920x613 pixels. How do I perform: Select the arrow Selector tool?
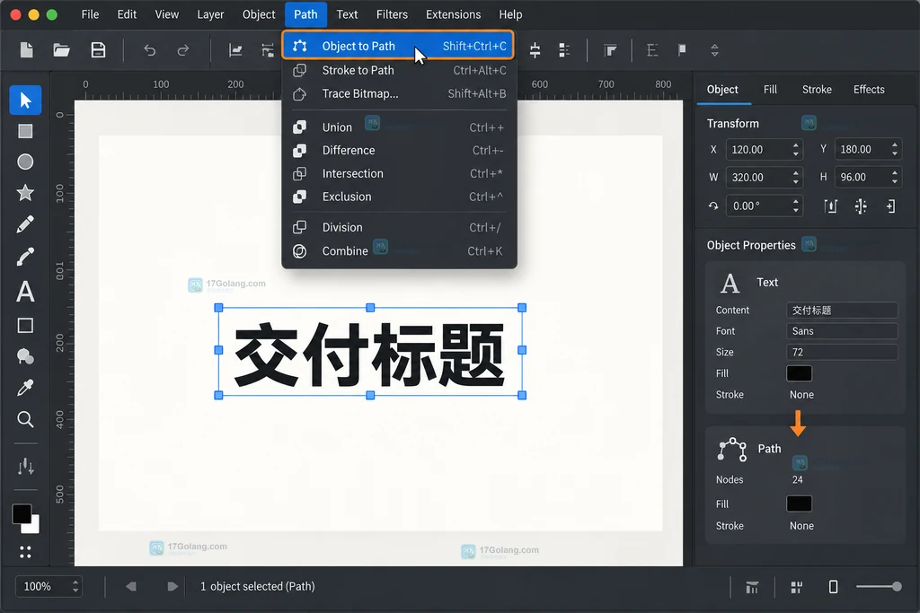tap(25, 100)
